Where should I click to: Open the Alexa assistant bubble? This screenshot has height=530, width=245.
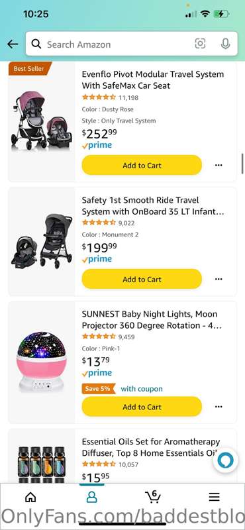pos(225,461)
